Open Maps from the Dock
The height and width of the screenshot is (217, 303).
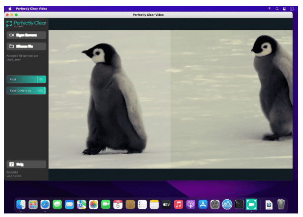pos(81,204)
